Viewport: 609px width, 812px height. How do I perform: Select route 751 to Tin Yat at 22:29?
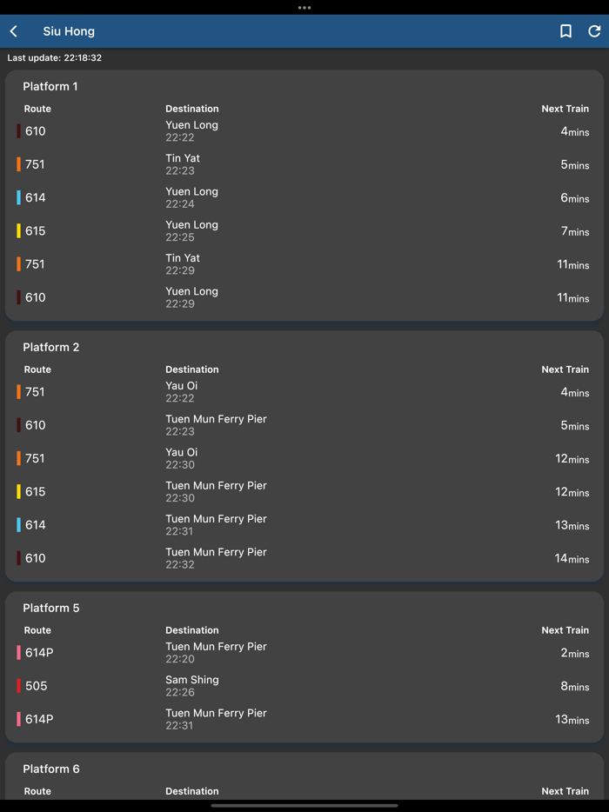click(x=304, y=264)
